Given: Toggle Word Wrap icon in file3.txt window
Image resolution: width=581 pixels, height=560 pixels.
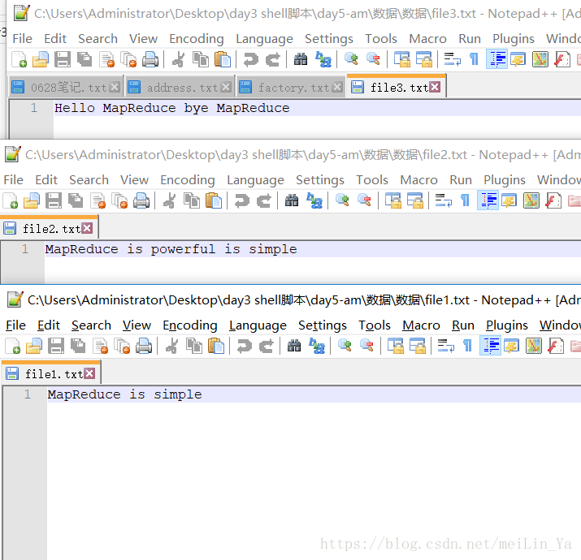Looking at the screenshot, I should [x=453, y=59].
